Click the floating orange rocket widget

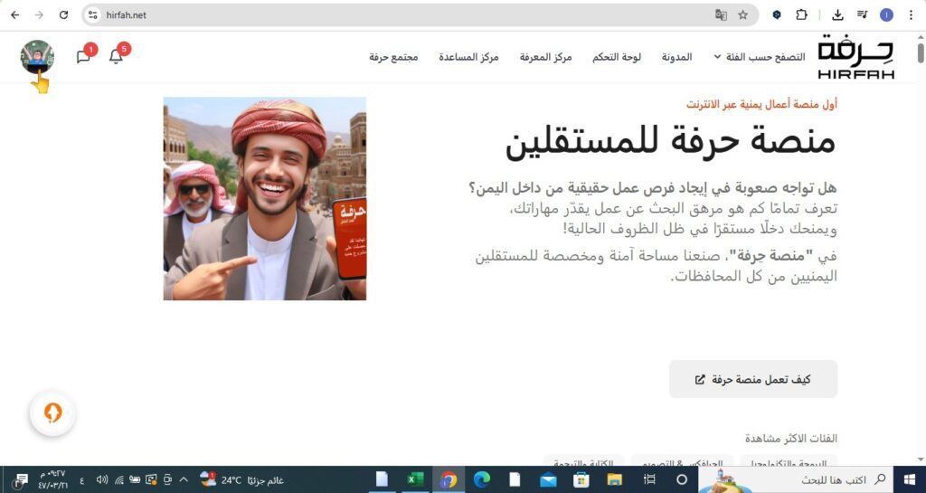coord(53,413)
